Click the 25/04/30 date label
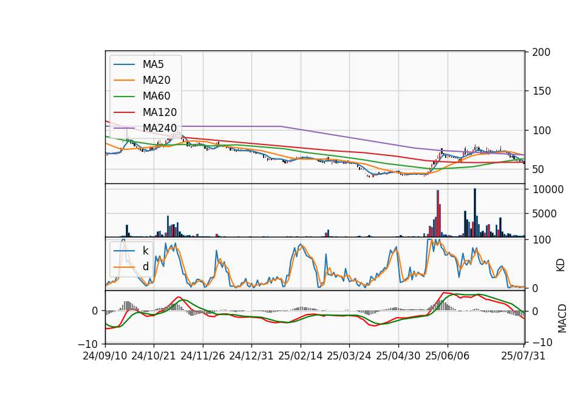 click(x=398, y=356)
